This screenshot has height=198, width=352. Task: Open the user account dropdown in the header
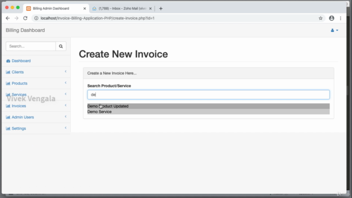(334, 30)
